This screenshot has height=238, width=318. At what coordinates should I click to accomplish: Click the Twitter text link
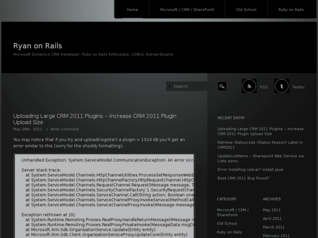tap(298, 87)
